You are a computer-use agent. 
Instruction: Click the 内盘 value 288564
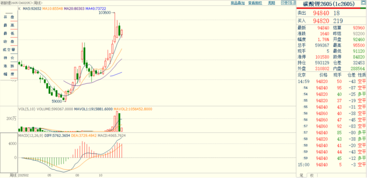click(x=358, y=69)
